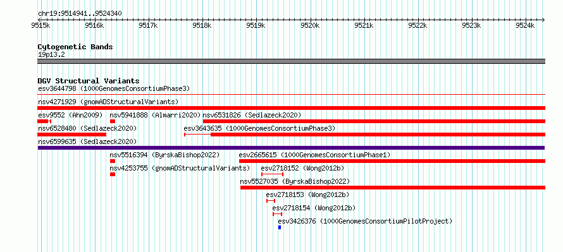Click the 9515k ruler position
This screenshot has height=252, width=563.
pyautogui.click(x=40, y=25)
